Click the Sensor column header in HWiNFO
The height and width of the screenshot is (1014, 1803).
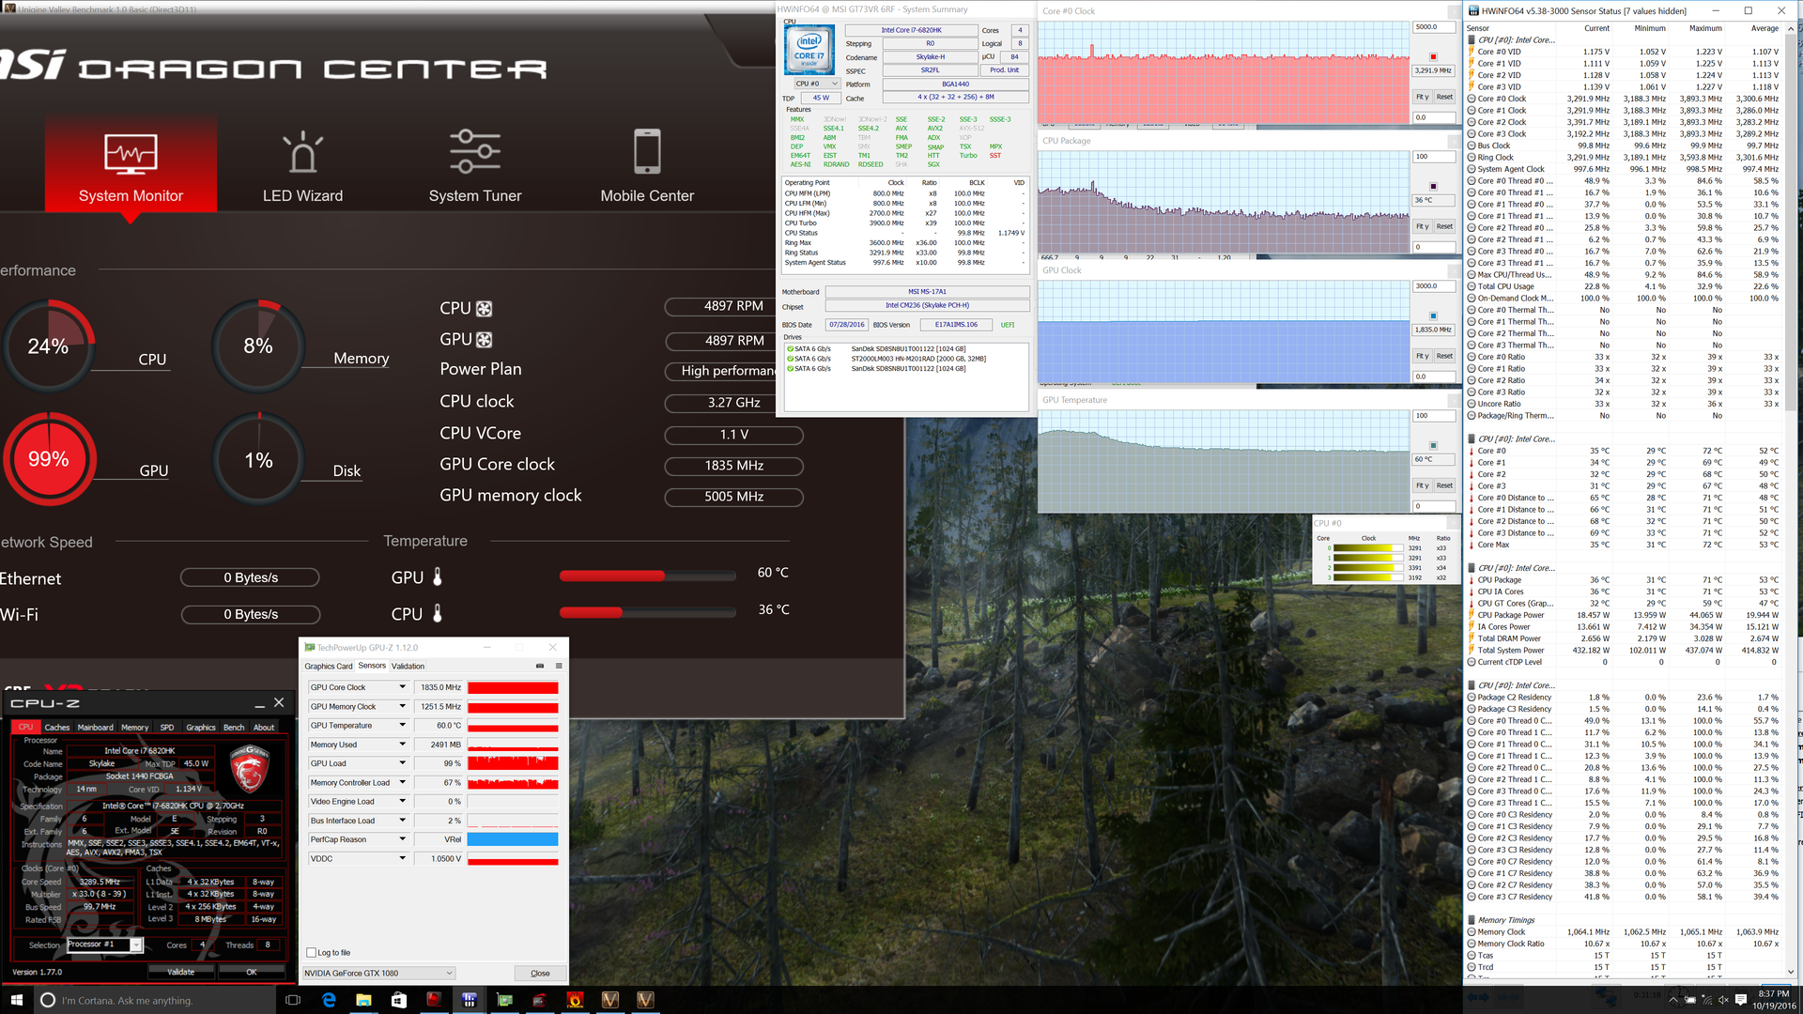1478,28
